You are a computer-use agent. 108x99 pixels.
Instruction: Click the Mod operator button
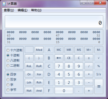(x=39, y=50)
